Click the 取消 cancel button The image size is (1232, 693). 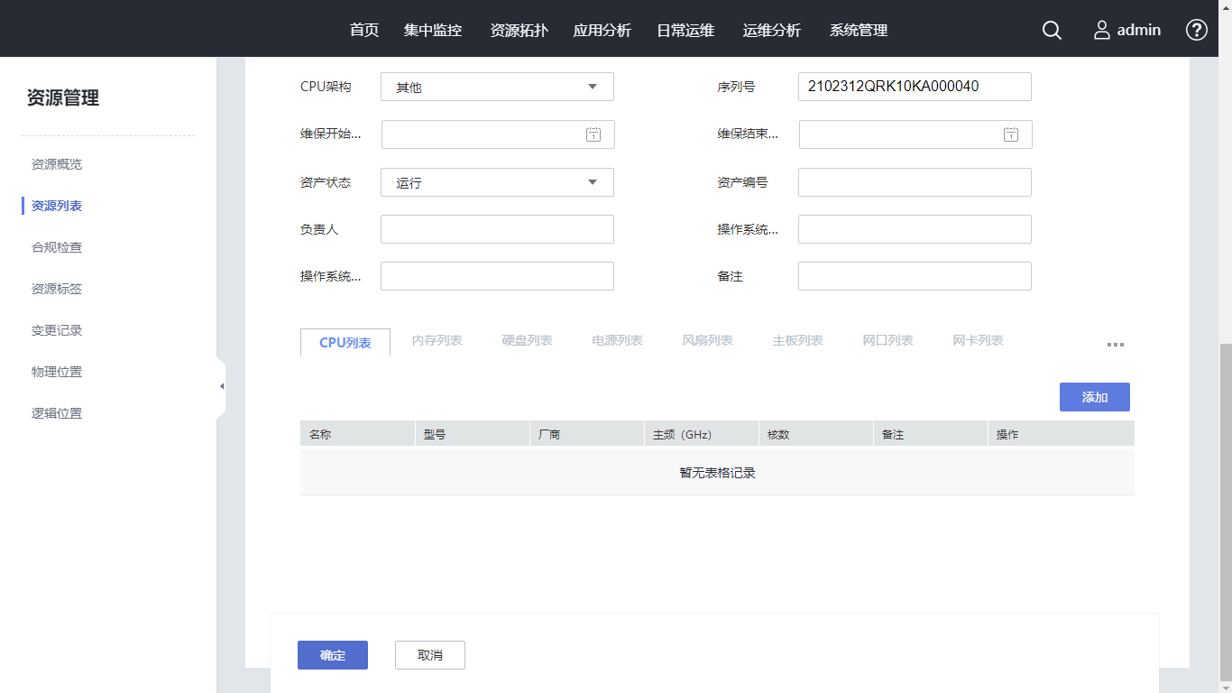(430, 655)
